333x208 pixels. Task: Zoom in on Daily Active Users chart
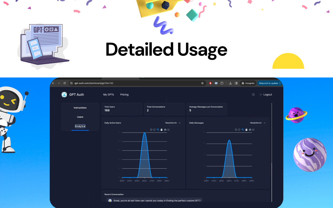point(151,129)
